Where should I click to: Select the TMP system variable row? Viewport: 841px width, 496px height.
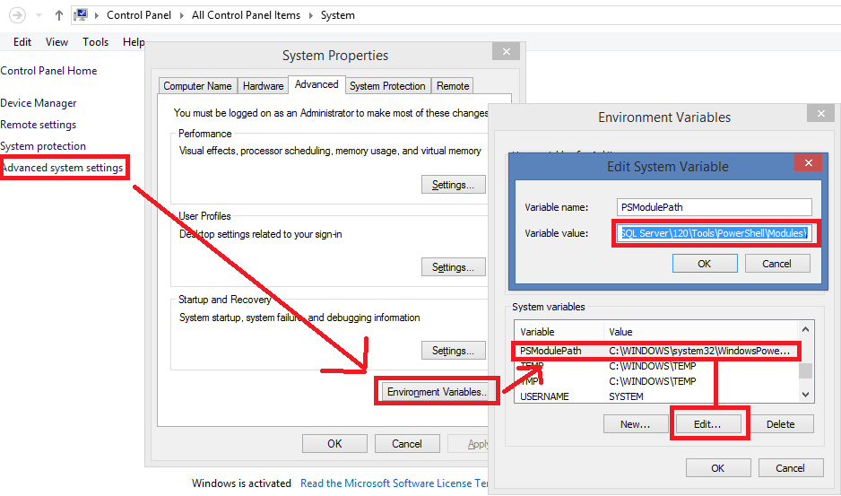(656, 380)
